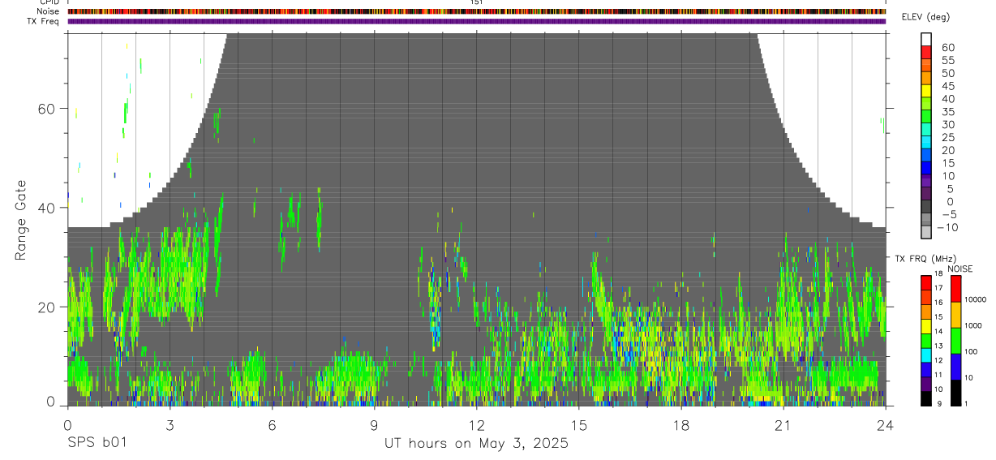This screenshot has height=460, width=996.
Task: Click the black 9 MHz TX frequency swatch
Action: (x=926, y=398)
